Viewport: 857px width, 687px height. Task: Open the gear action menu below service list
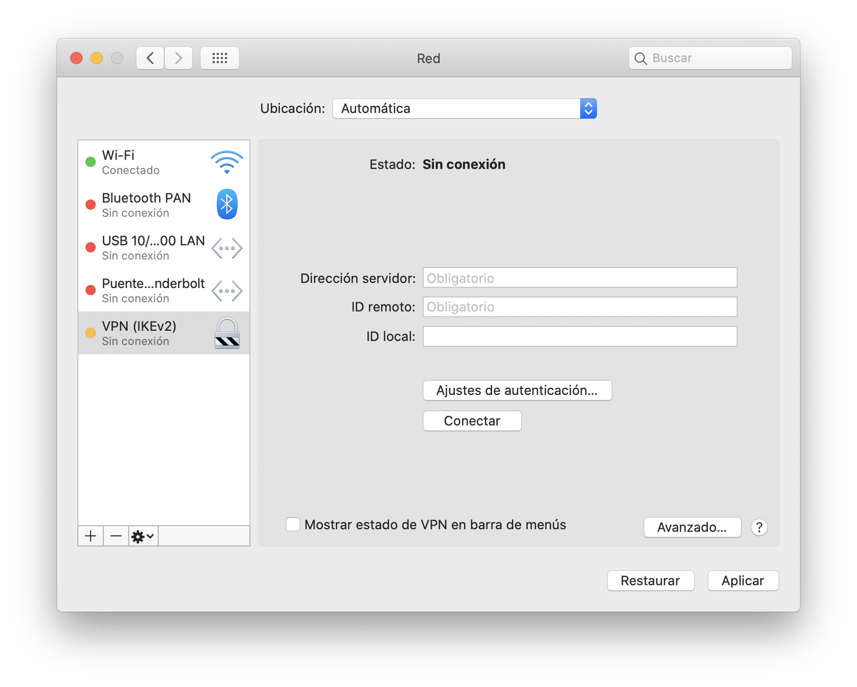click(x=142, y=536)
